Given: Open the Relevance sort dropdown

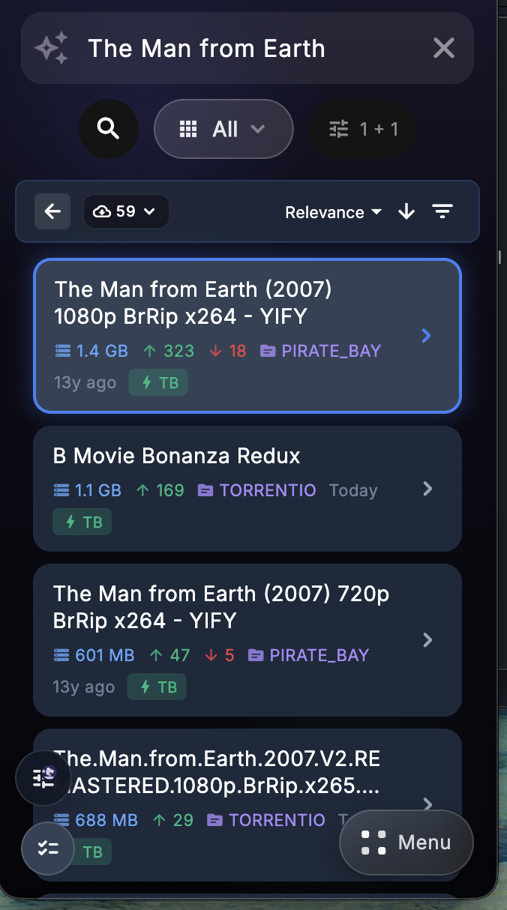Looking at the screenshot, I should pos(334,212).
